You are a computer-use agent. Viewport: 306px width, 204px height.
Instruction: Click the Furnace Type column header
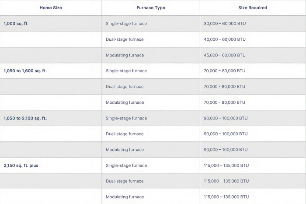[x=151, y=8]
